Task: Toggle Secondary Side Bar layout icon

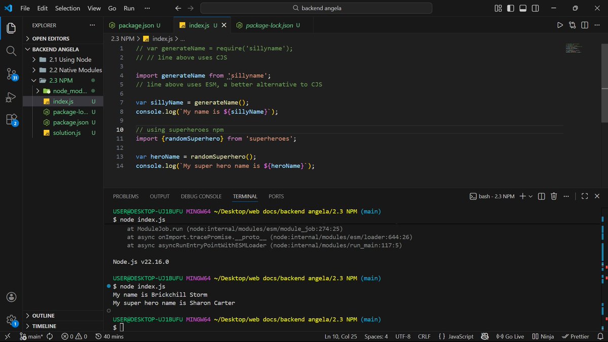Action: coord(535,8)
